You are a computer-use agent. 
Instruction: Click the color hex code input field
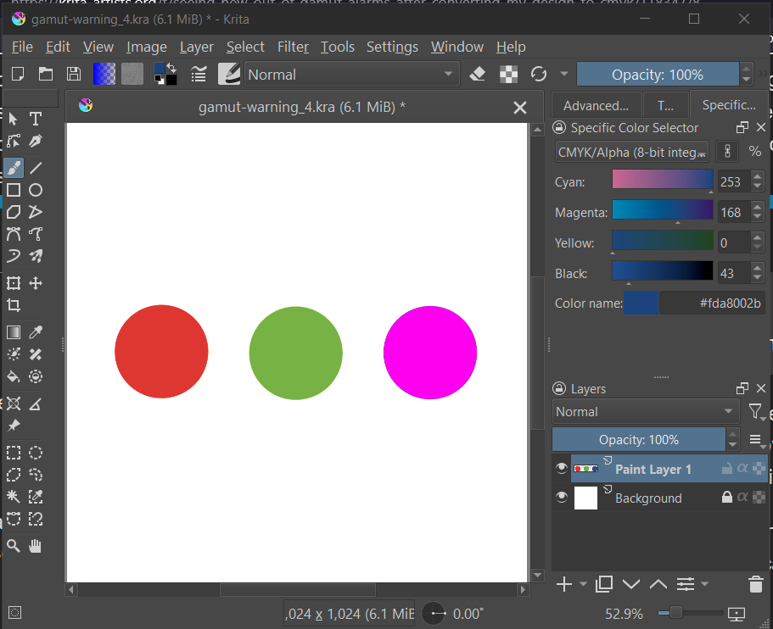click(x=712, y=303)
